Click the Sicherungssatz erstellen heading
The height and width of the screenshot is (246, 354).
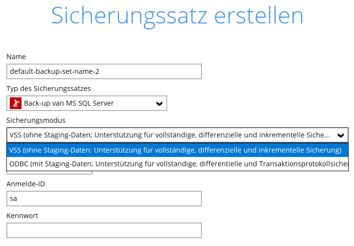[x=177, y=16]
